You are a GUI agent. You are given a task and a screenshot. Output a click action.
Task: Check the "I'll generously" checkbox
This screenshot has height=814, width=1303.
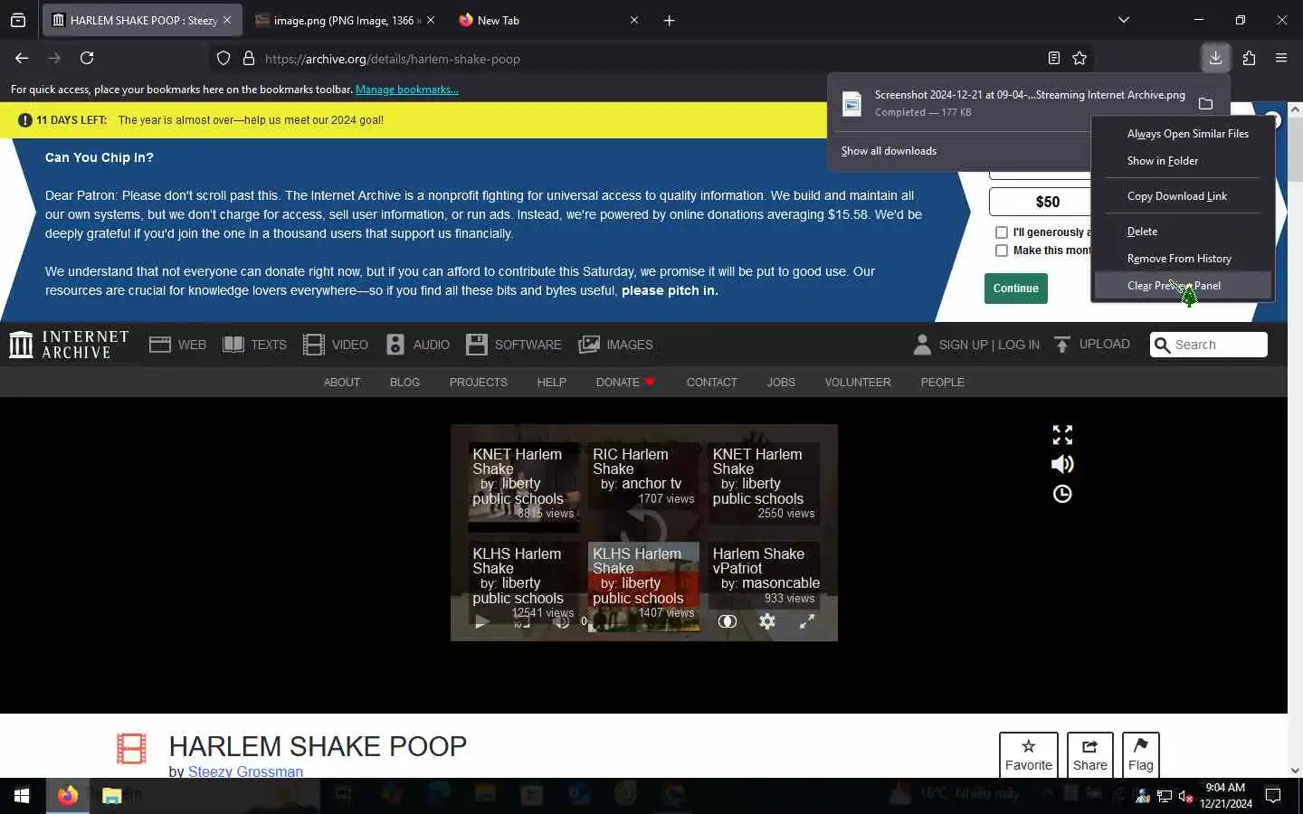click(x=1002, y=232)
